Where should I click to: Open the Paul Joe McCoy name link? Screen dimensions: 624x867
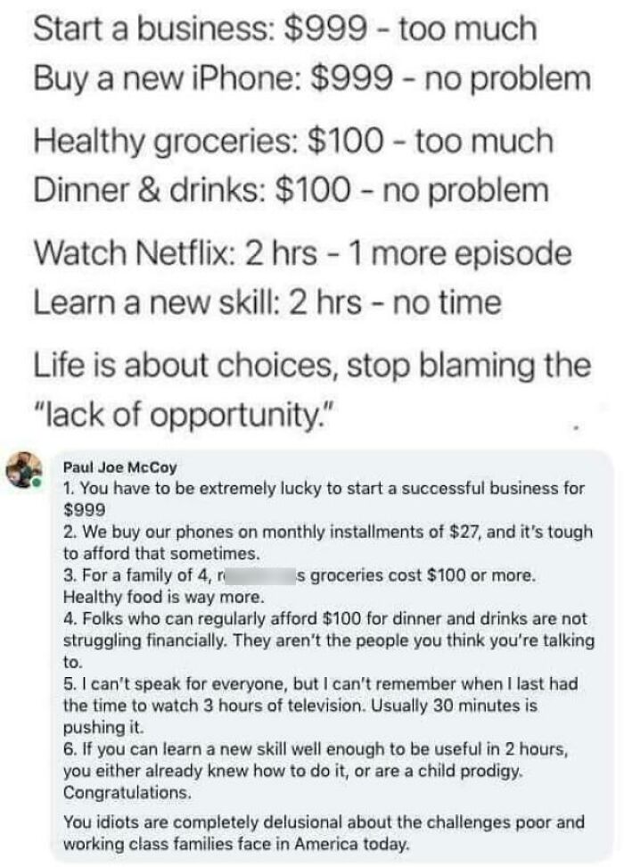point(120,467)
